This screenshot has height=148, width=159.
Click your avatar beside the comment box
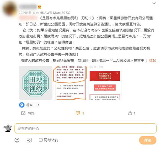pos(8,128)
